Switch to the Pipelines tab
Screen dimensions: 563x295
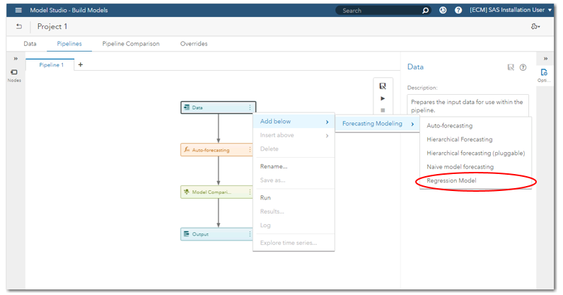(x=69, y=43)
